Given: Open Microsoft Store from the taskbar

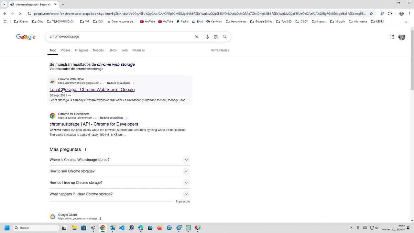Looking at the screenshot, I should (x=84, y=228).
